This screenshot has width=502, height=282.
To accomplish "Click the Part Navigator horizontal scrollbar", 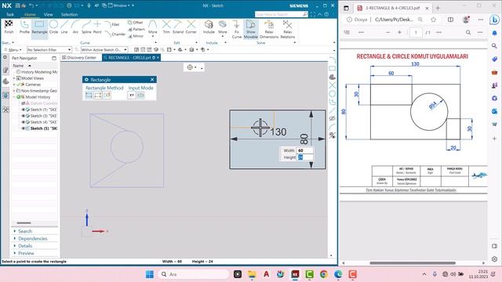I will [24, 222].
